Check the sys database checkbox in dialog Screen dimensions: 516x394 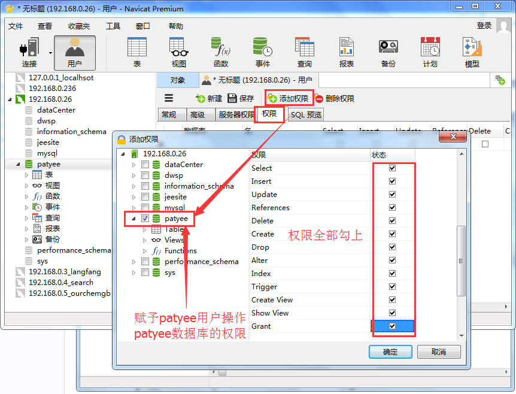[x=145, y=272]
